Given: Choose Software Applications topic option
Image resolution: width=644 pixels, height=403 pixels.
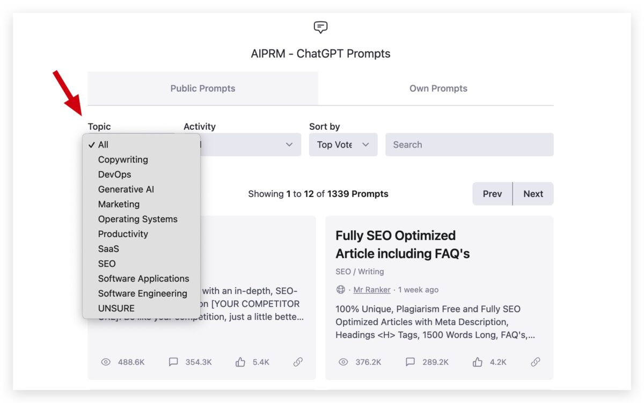Looking at the screenshot, I should pyautogui.click(x=142, y=279).
